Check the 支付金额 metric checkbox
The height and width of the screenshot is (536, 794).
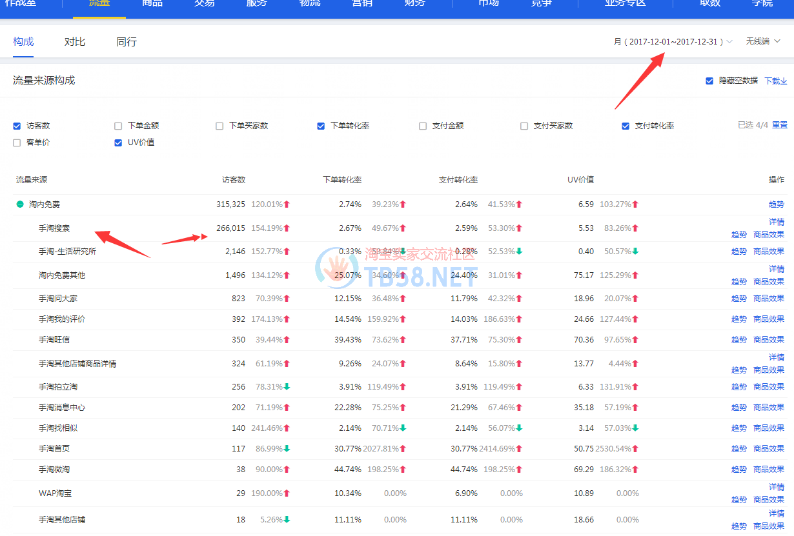coord(423,126)
